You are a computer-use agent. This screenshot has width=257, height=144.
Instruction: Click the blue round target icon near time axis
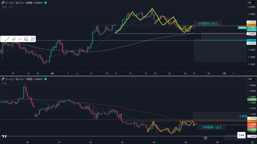[x=206, y=138]
